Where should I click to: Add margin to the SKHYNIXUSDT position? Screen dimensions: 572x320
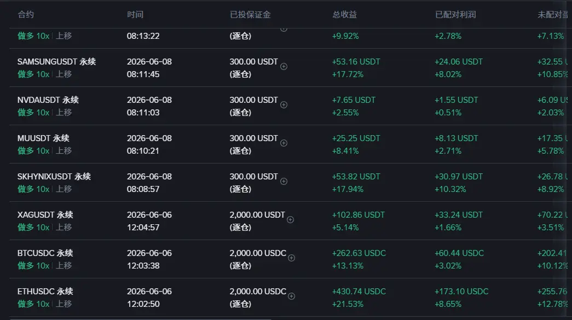pyautogui.click(x=284, y=181)
